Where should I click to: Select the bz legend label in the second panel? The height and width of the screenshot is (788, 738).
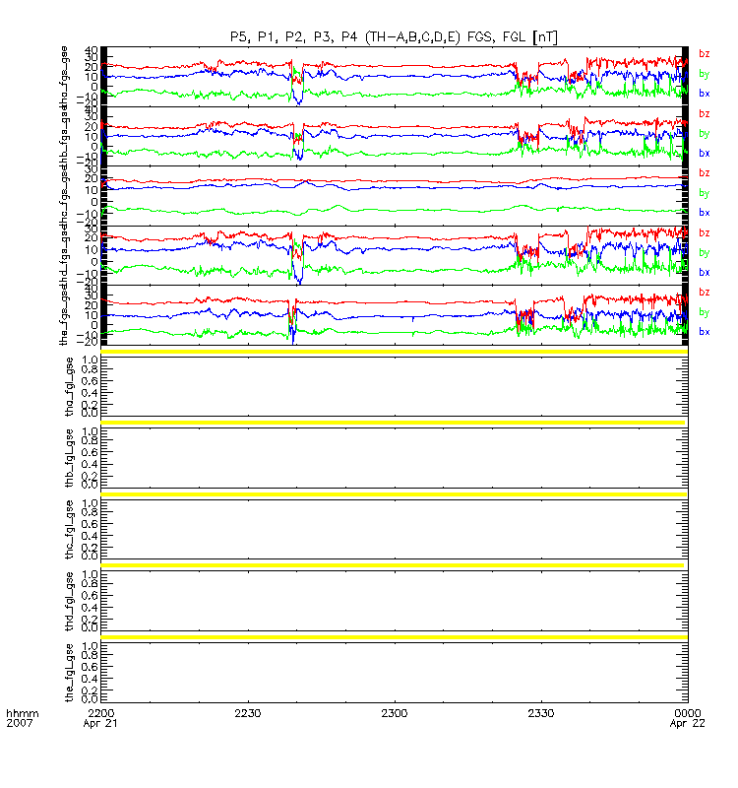tap(705, 113)
